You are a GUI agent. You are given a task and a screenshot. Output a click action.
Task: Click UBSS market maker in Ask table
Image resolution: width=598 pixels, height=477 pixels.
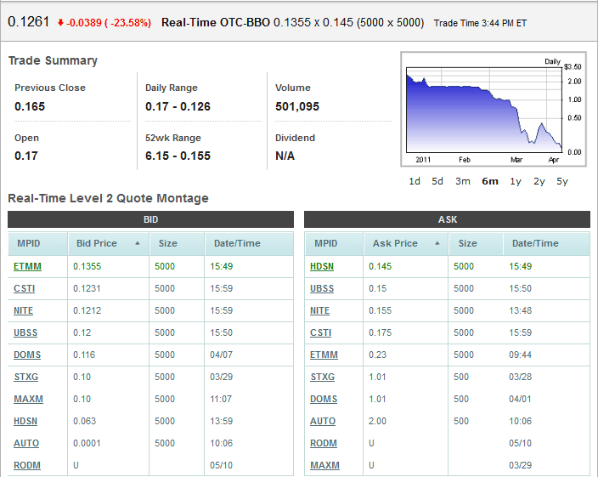322,288
